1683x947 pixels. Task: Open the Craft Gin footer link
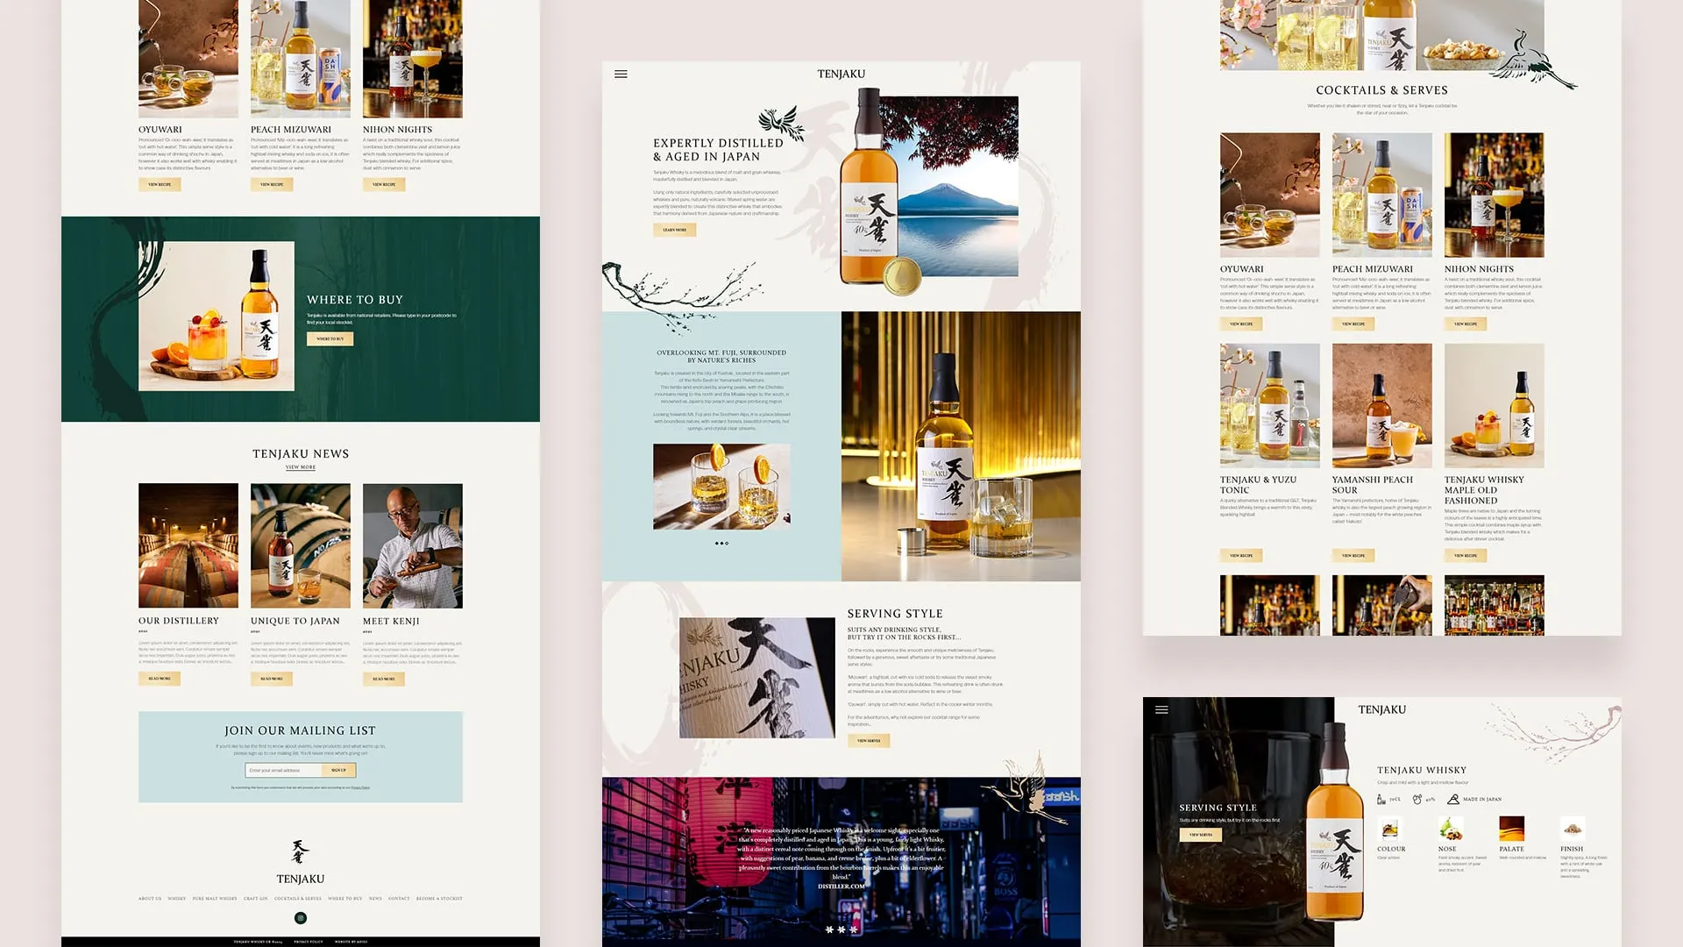256,899
